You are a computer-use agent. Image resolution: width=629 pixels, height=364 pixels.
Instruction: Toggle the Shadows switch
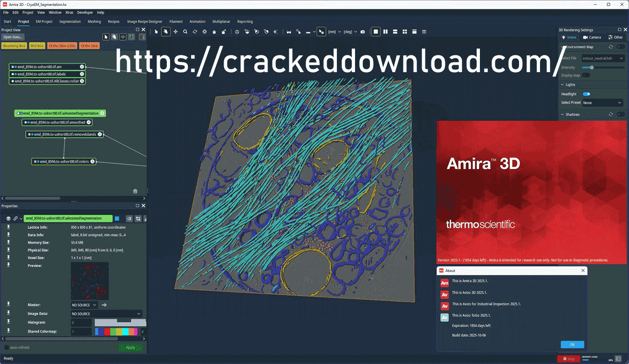(x=621, y=115)
